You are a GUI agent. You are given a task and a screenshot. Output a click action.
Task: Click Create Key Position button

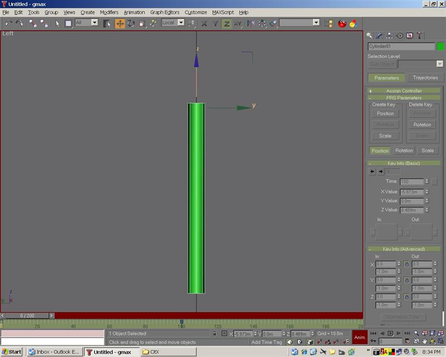point(385,114)
